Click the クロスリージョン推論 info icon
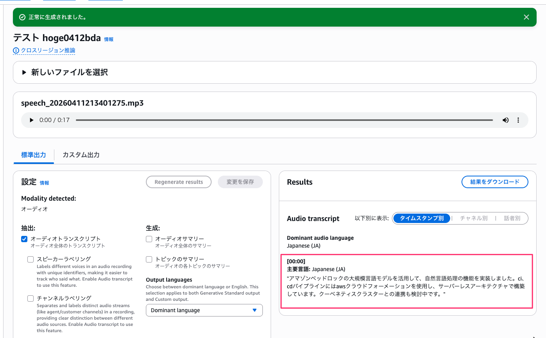The image size is (546, 338). [x=16, y=50]
